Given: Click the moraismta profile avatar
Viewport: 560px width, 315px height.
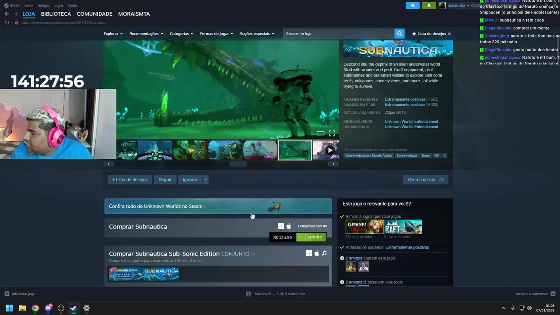Looking at the screenshot, I should coord(442,6).
